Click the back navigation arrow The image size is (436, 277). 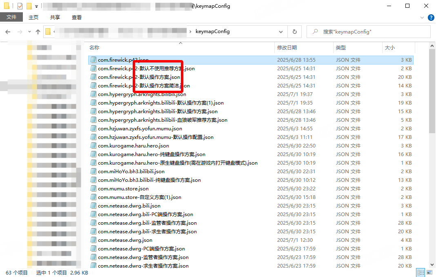click(x=7, y=31)
